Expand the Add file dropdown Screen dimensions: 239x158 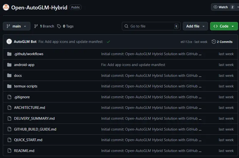(195, 26)
